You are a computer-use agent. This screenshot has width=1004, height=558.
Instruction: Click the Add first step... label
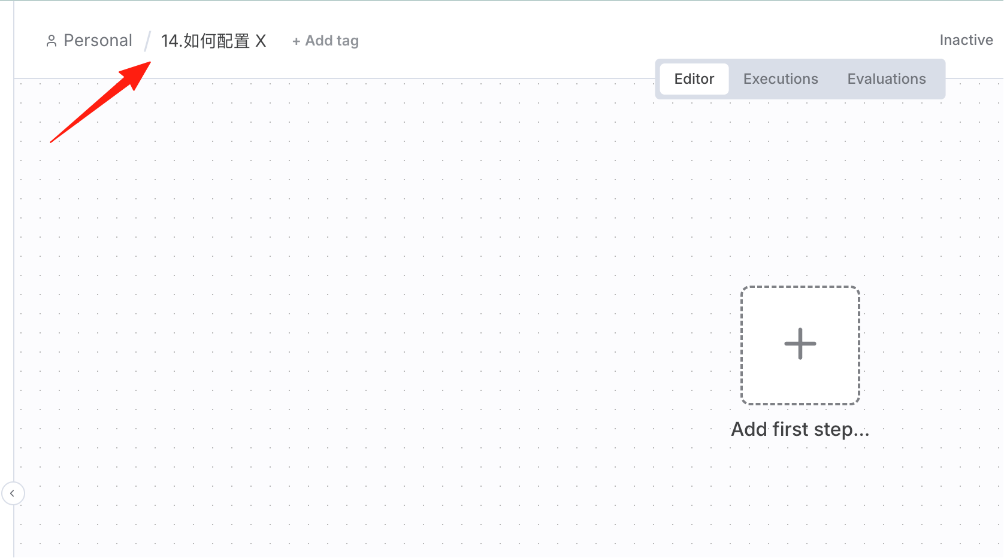(x=800, y=430)
